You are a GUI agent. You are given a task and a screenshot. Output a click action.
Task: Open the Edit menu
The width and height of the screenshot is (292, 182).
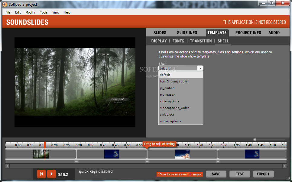(x=18, y=12)
